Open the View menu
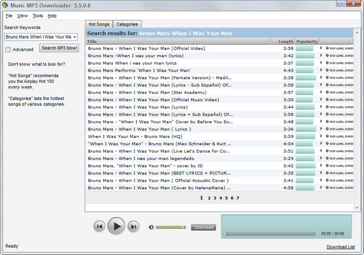This screenshot has height=255, width=364. click(22, 16)
